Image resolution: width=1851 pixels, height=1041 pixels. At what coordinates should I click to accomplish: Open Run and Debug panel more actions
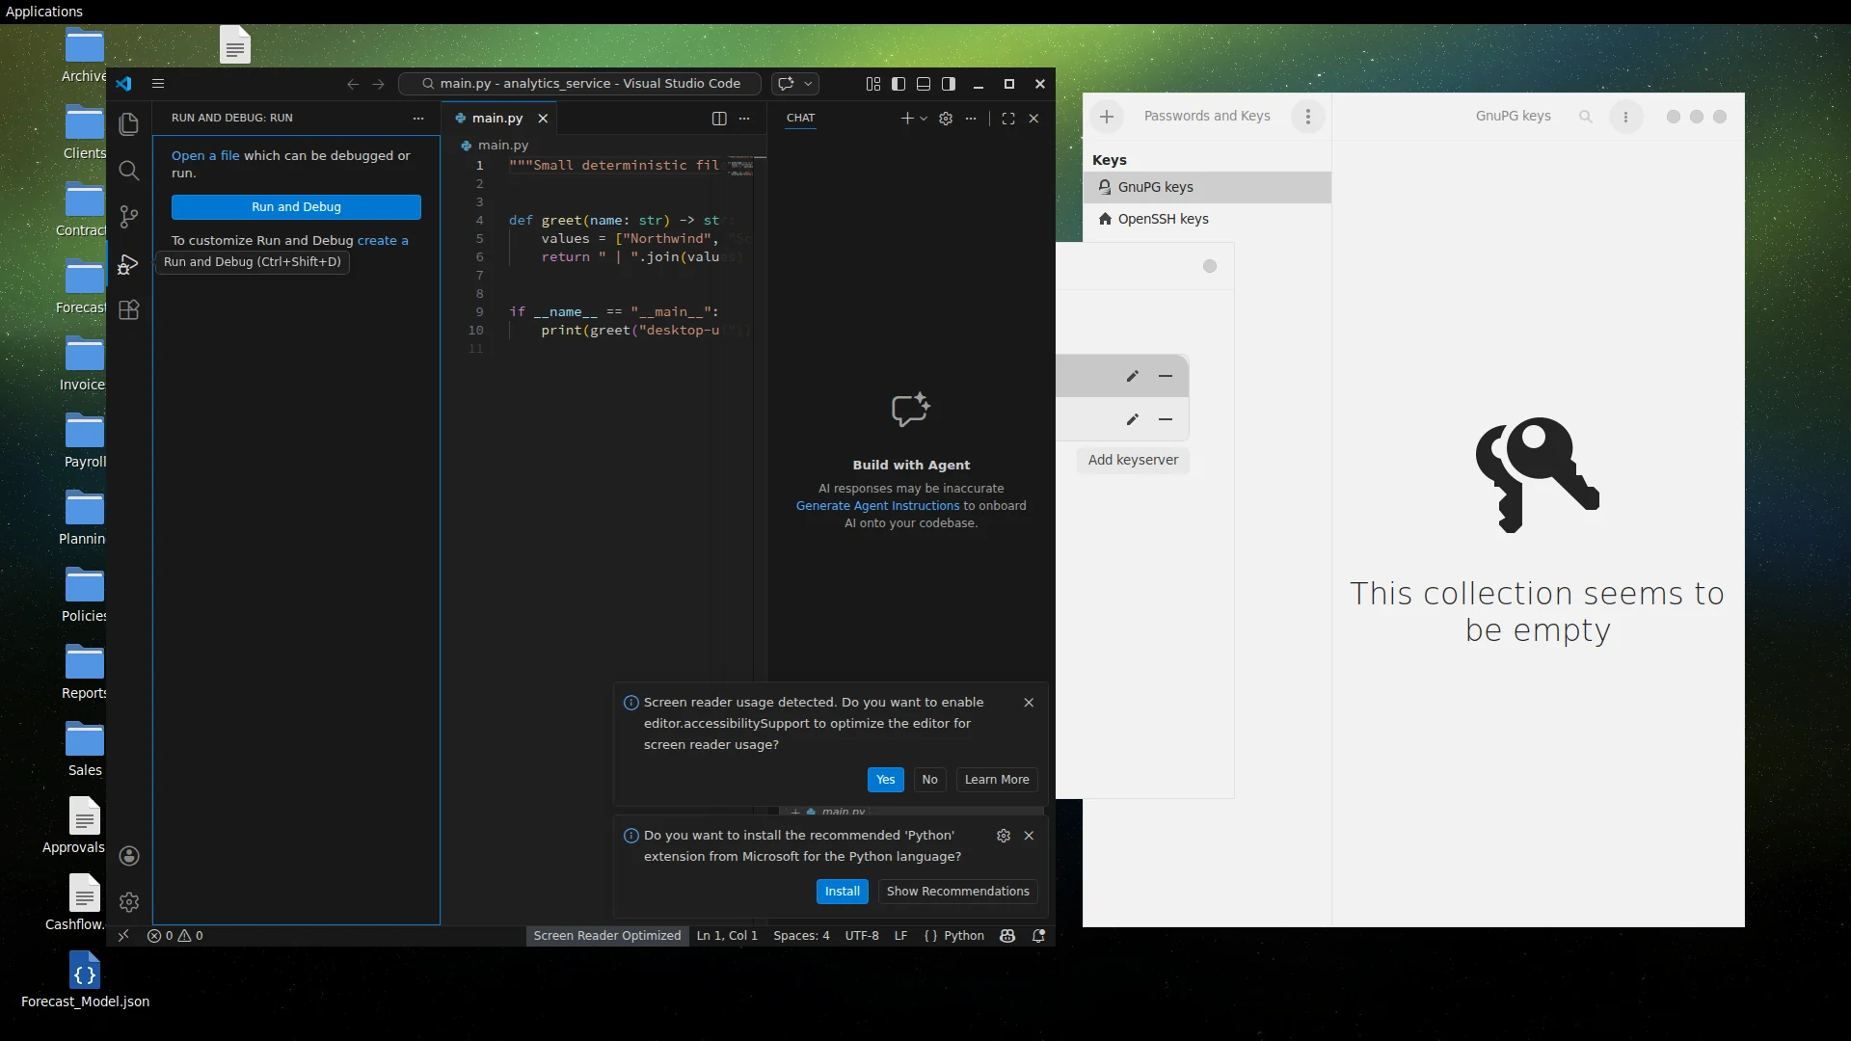418,119
